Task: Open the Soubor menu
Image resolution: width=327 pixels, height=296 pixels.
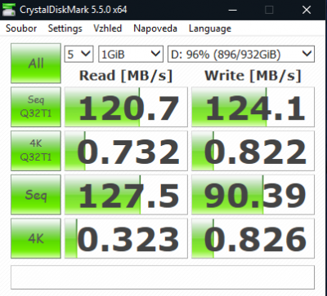Action: tap(21, 29)
